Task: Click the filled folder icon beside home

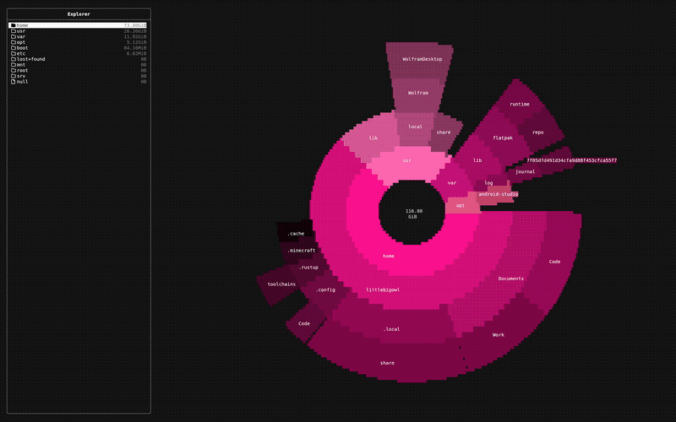Action: coord(13,25)
